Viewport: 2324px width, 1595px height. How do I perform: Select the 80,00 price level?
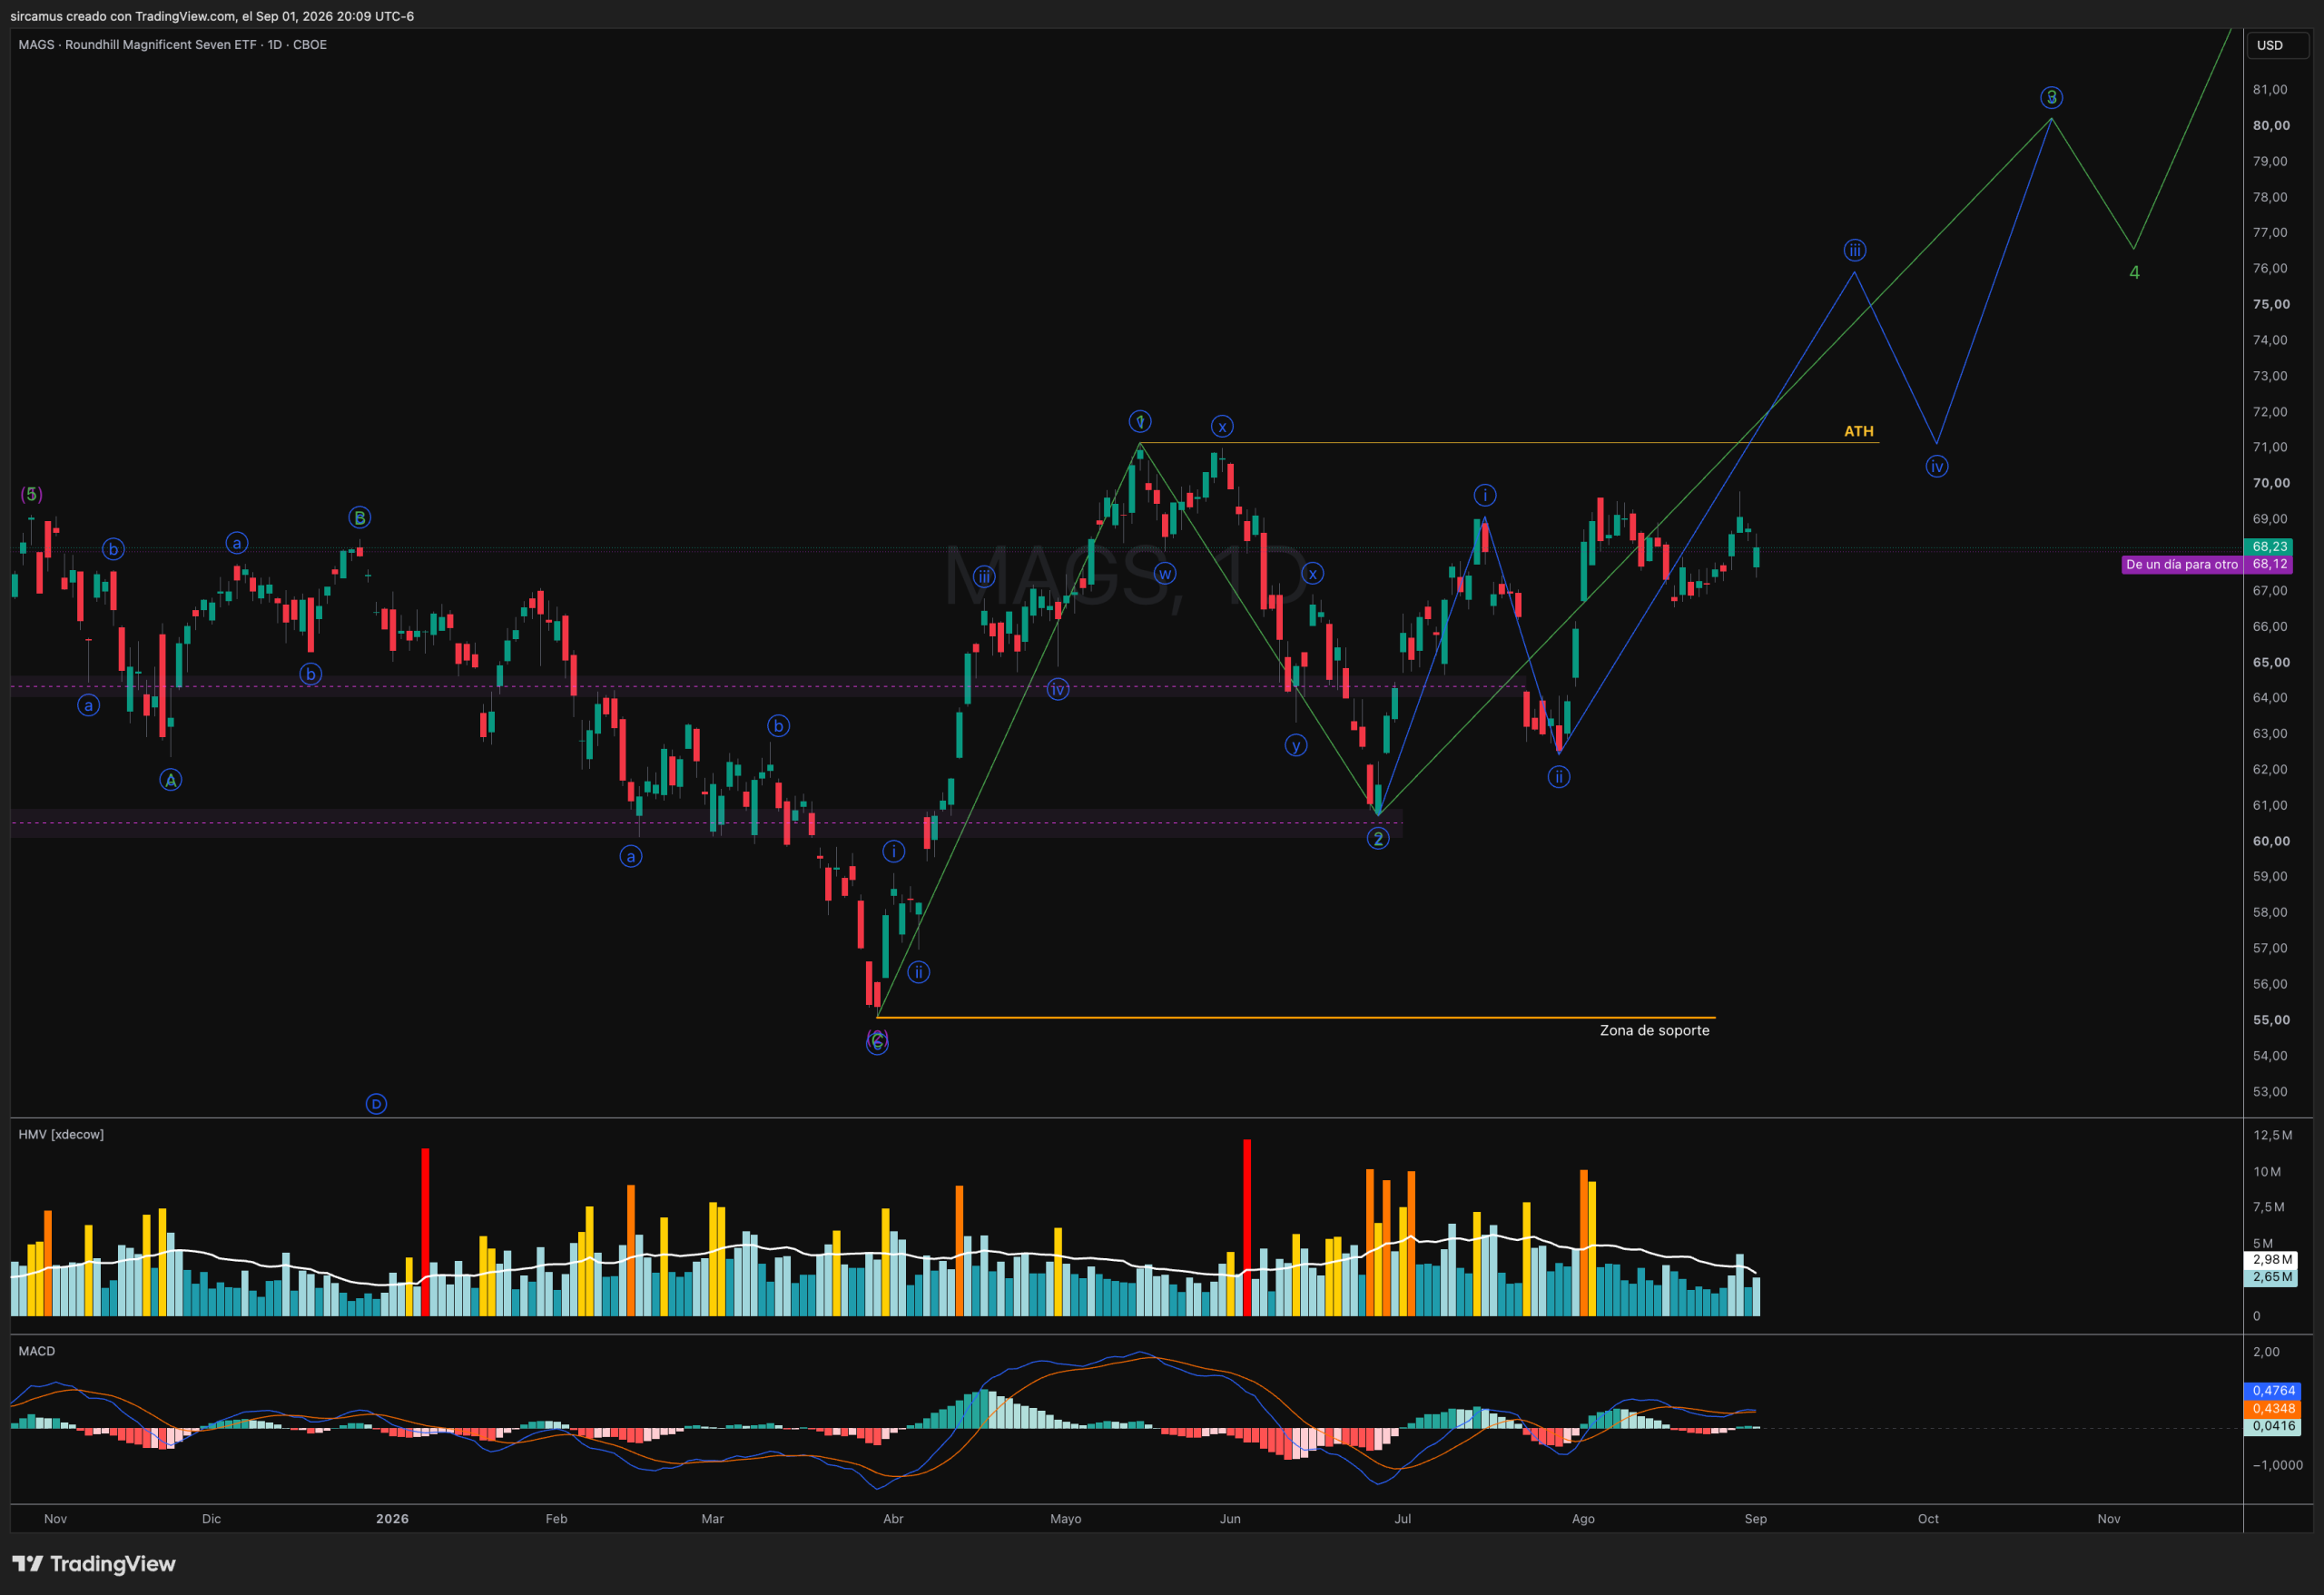[2271, 126]
